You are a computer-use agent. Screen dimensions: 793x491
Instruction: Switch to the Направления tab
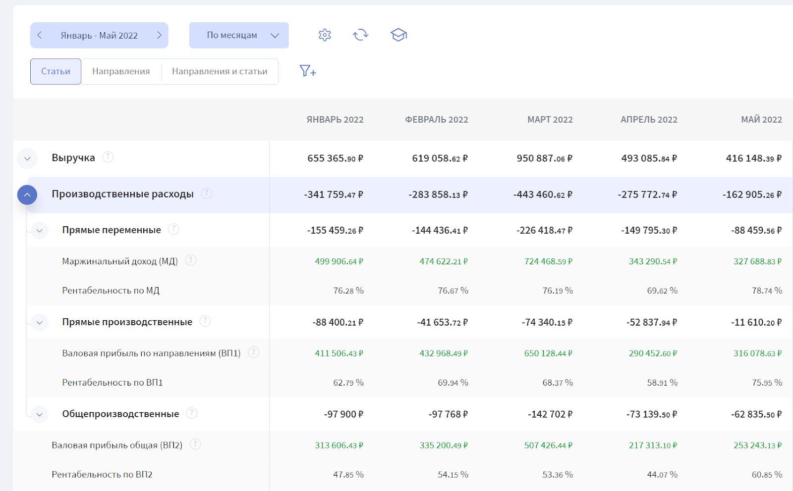click(x=121, y=71)
